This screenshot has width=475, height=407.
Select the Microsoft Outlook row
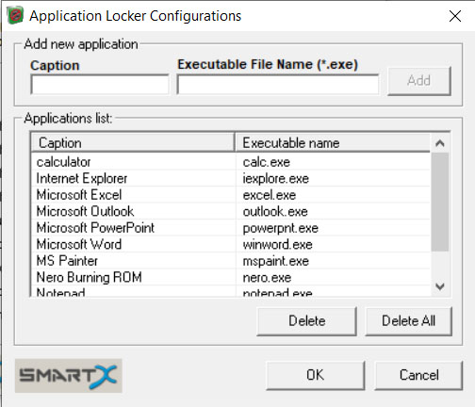point(231,211)
